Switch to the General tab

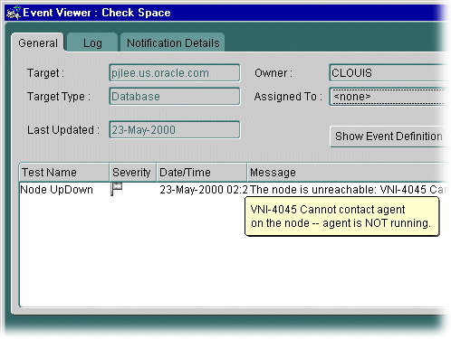point(38,43)
